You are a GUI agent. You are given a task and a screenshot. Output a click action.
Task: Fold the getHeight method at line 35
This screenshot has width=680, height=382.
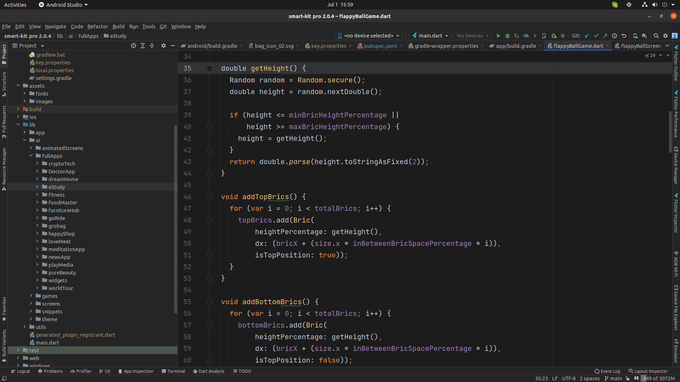point(209,68)
